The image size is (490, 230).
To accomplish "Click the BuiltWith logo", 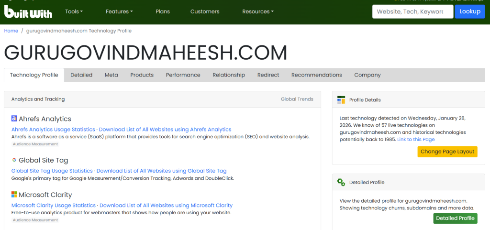I will pyautogui.click(x=28, y=11).
